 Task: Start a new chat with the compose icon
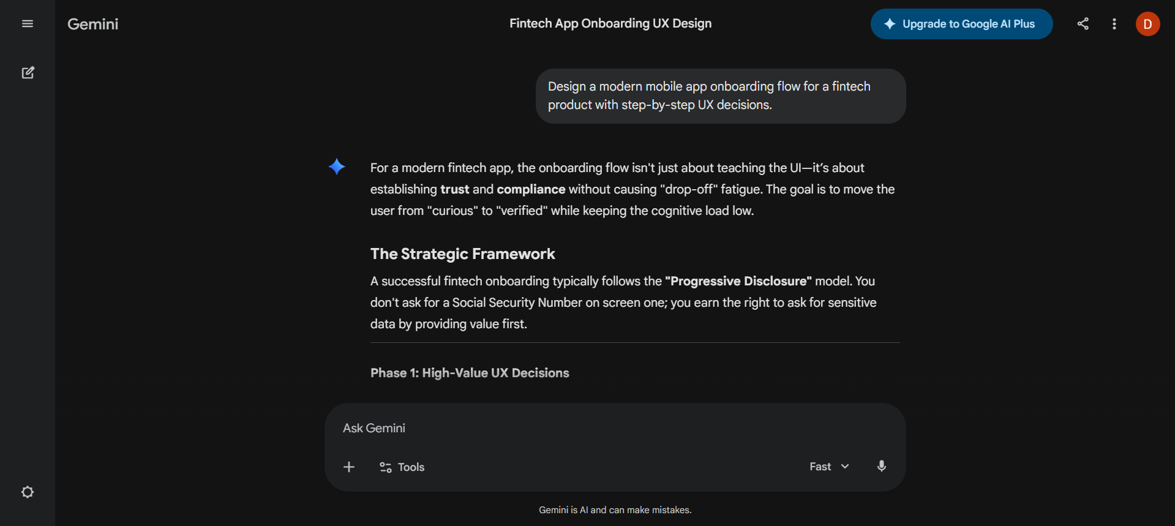[x=28, y=72]
